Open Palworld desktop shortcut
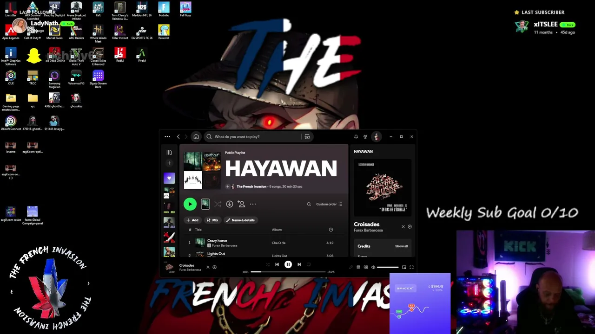The height and width of the screenshot is (334, 595). (x=164, y=32)
